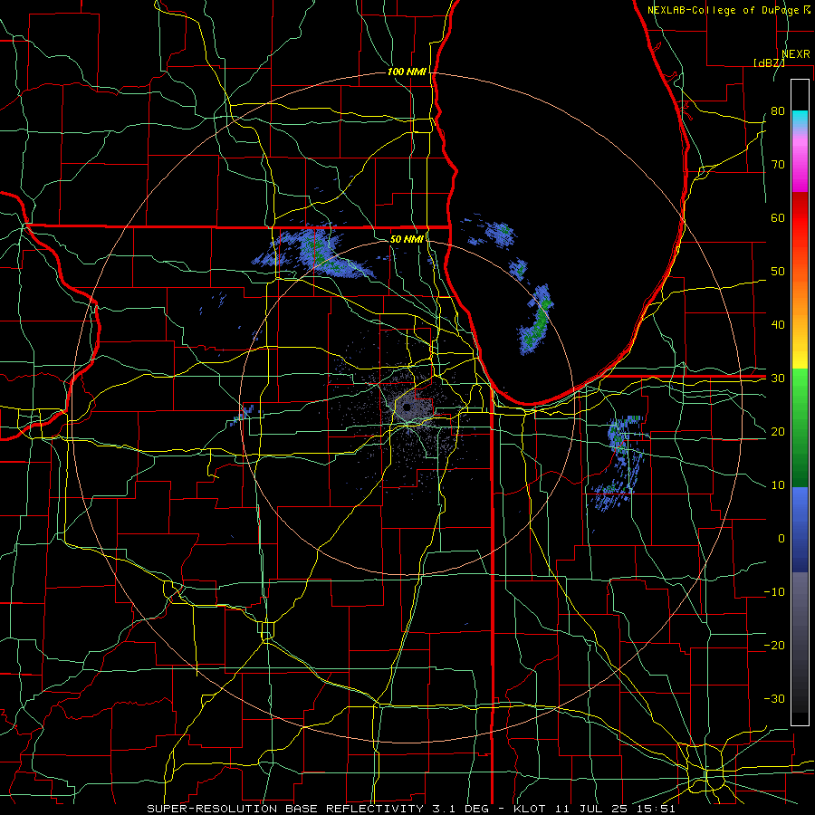
Task: Click the 70 value on the dBZ scale
Action: point(778,165)
